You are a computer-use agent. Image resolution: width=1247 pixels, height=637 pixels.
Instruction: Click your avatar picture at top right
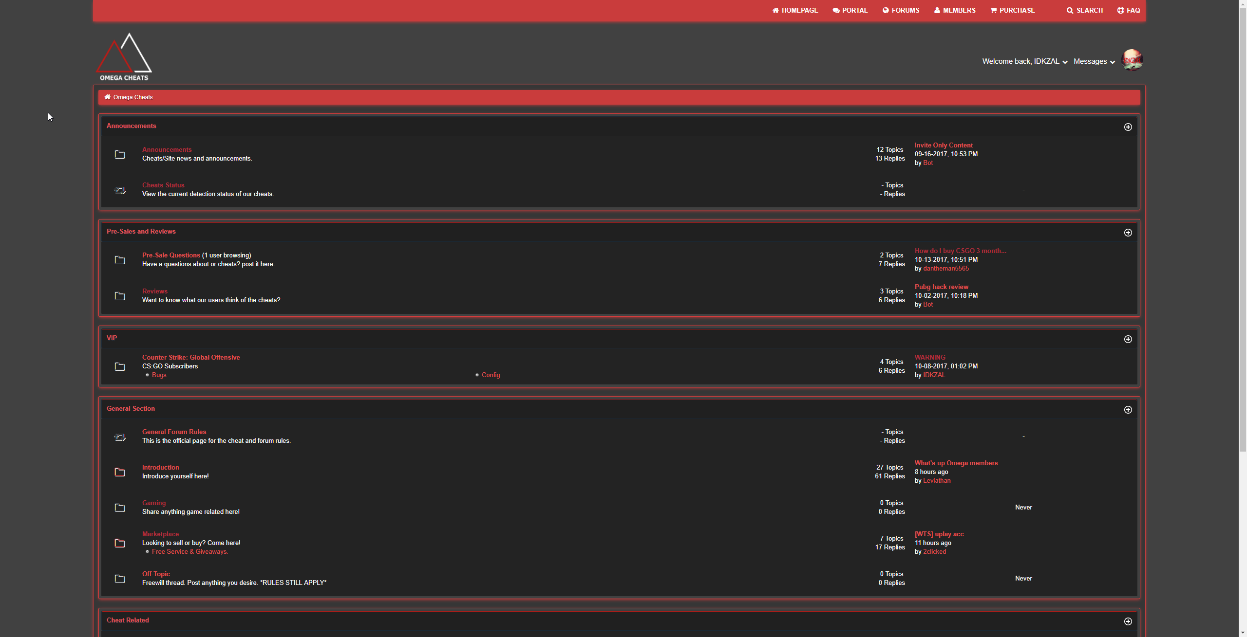[1132, 60]
